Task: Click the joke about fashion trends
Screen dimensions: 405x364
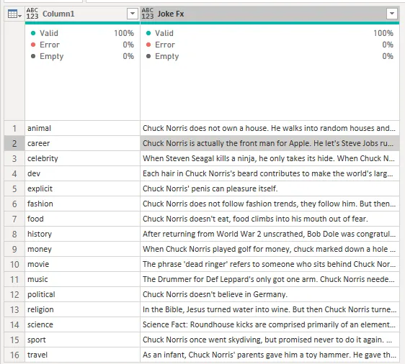Action: point(270,204)
